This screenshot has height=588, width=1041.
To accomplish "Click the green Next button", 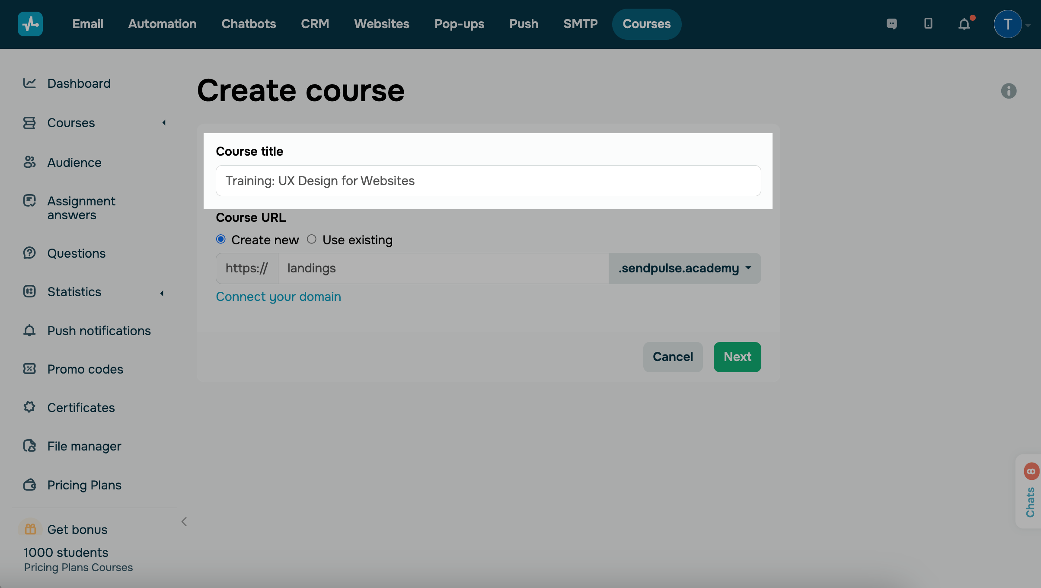I will click(x=737, y=357).
